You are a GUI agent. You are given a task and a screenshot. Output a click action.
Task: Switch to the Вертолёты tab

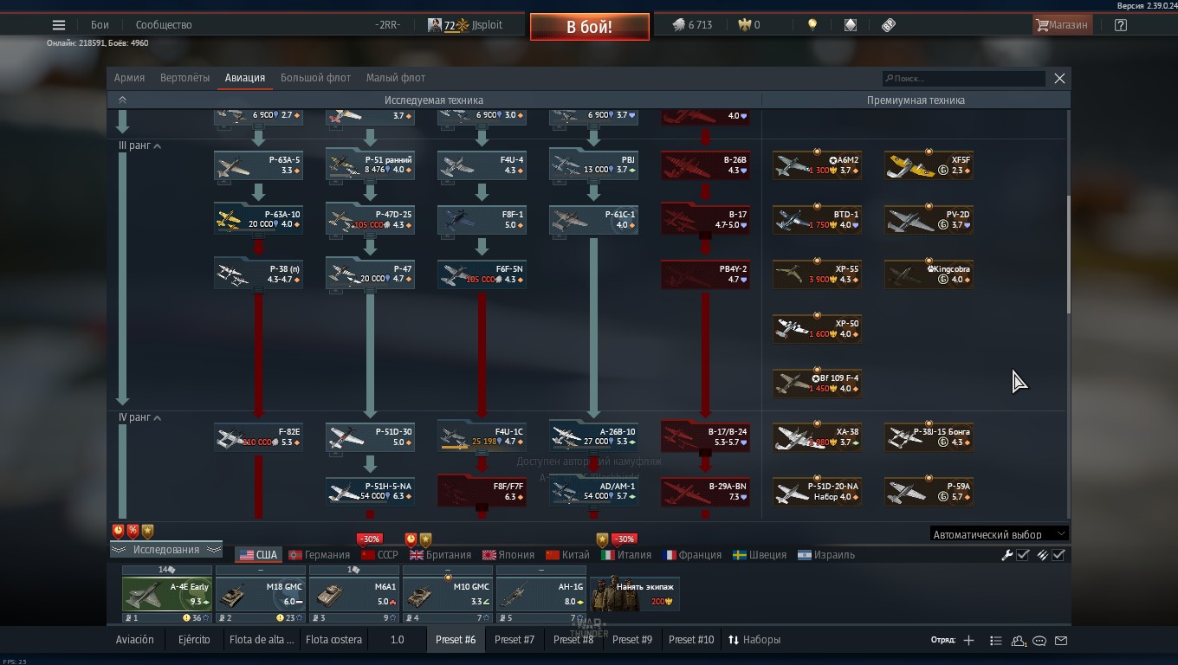tap(184, 78)
